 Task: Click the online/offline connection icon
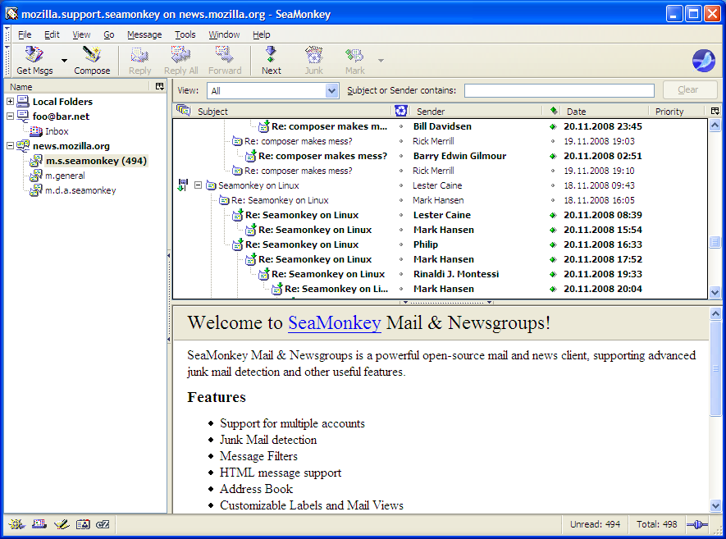pyautogui.click(x=696, y=524)
